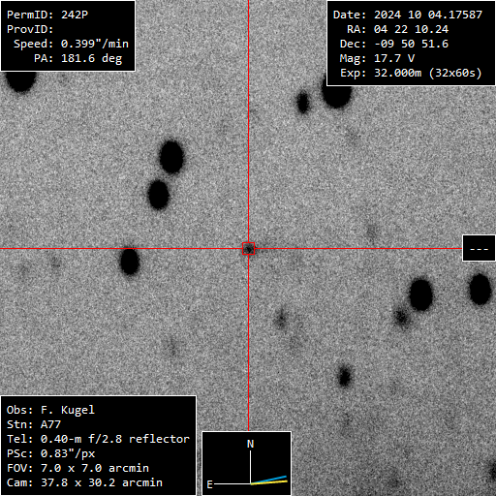Click the N north label on compass
496x496 pixels.
(x=250, y=444)
